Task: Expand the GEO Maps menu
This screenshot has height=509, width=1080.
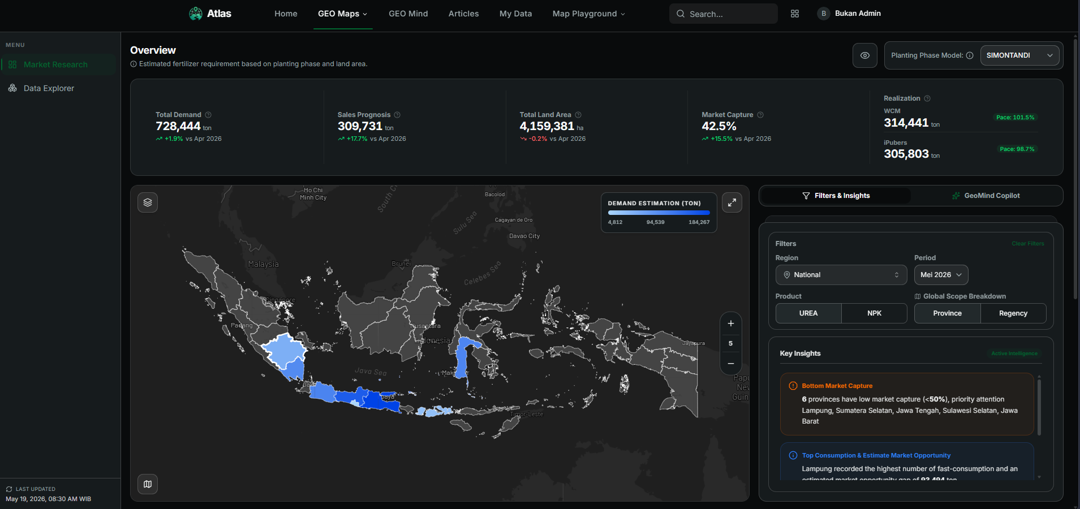Action: pos(343,14)
